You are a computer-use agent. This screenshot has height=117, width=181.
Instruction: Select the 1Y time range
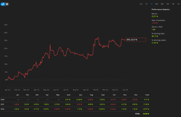click(x=151, y=4)
